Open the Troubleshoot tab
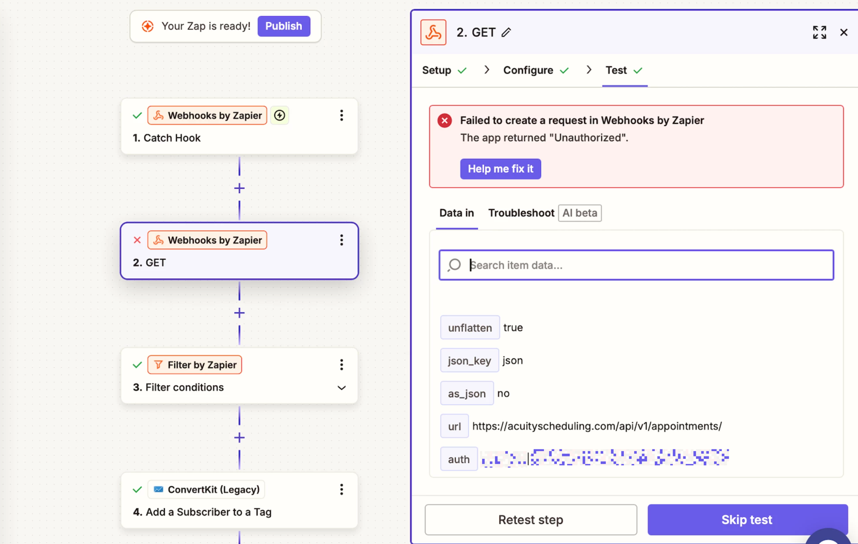858x544 pixels. (521, 213)
